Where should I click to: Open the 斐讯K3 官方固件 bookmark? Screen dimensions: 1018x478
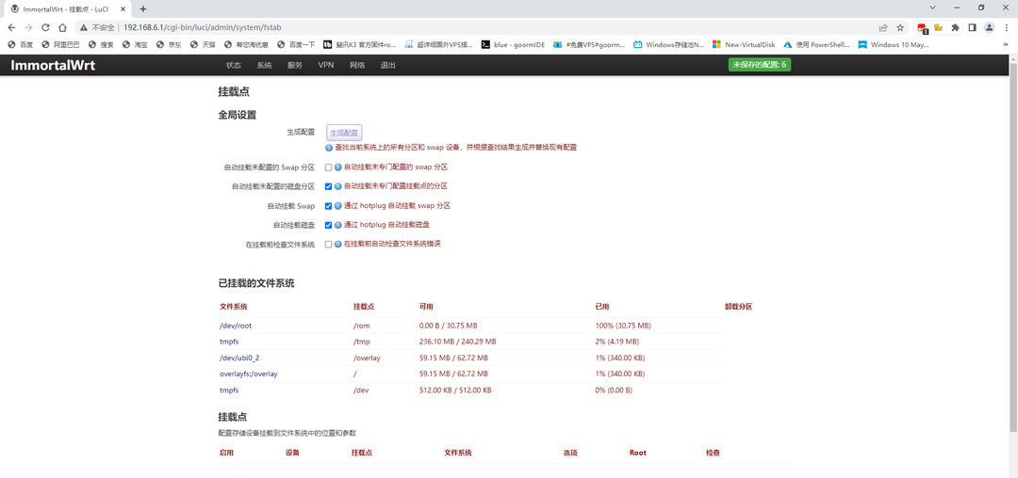point(360,44)
